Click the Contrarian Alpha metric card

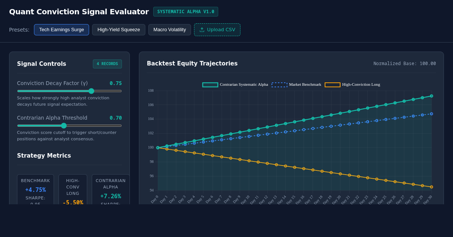pyautogui.click(x=111, y=189)
